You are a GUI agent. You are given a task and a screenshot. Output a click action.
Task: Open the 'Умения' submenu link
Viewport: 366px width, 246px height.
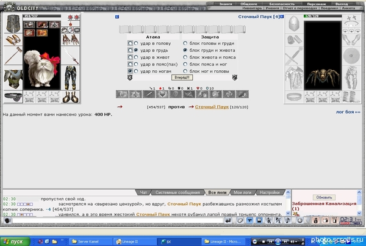272,8
